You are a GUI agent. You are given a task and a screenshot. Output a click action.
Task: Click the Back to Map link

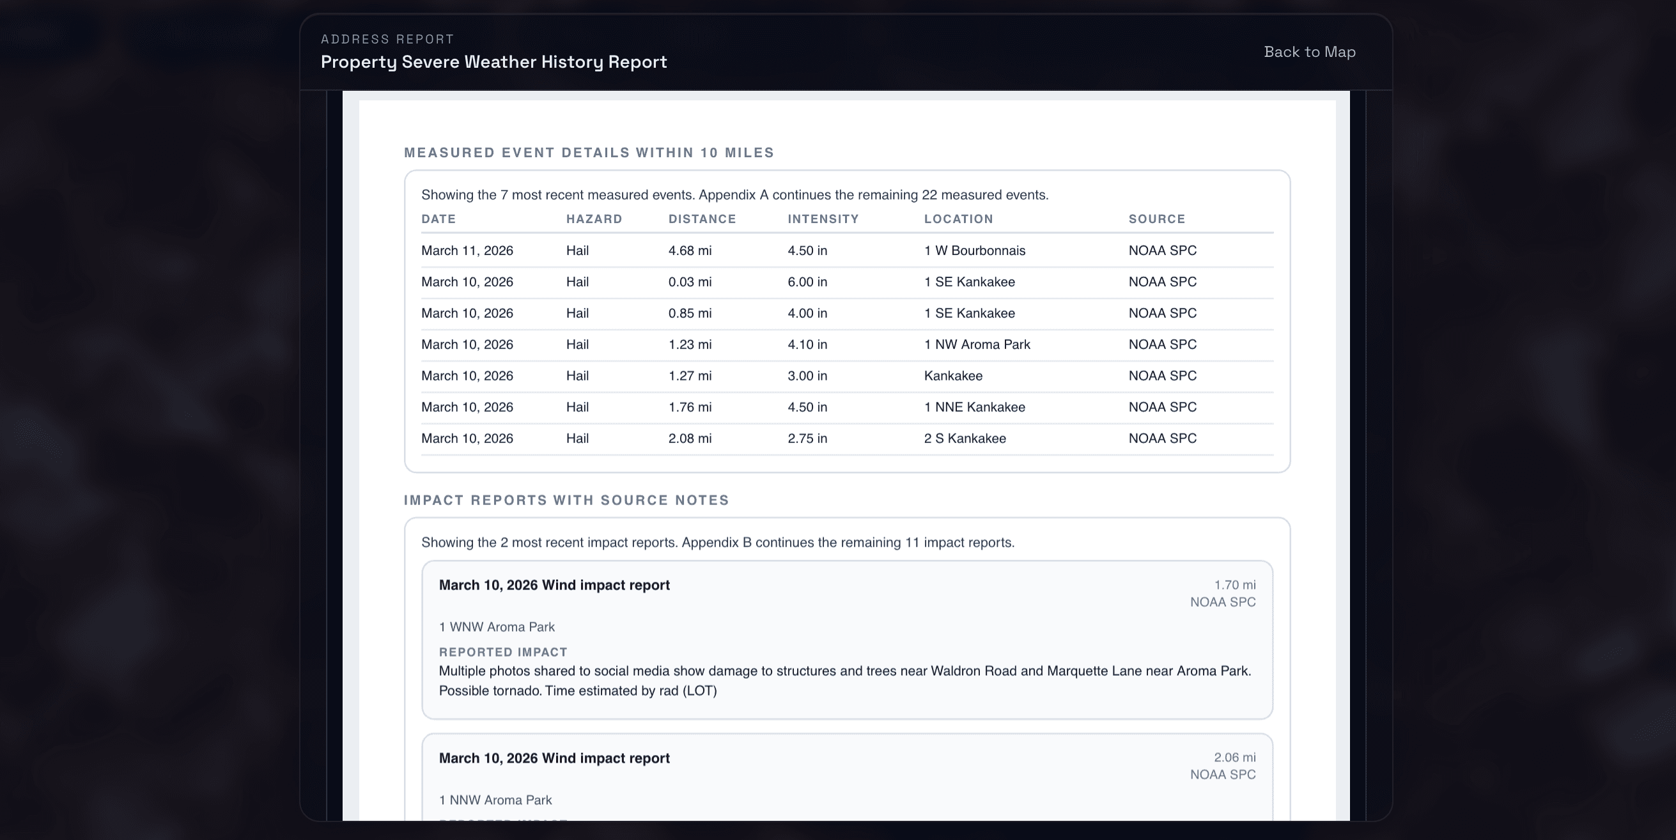point(1310,51)
